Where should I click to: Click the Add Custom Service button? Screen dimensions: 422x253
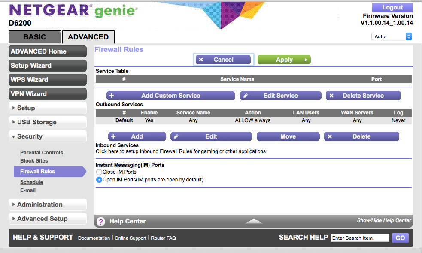coord(170,96)
